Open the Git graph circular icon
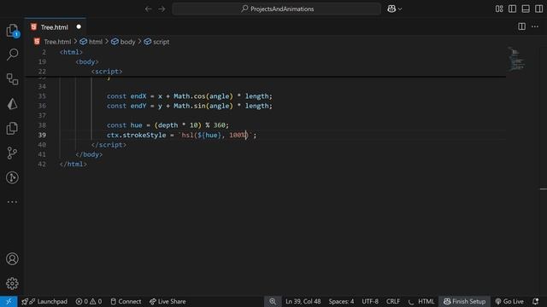Viewport: 547px width, 307px height. (12, 177)
